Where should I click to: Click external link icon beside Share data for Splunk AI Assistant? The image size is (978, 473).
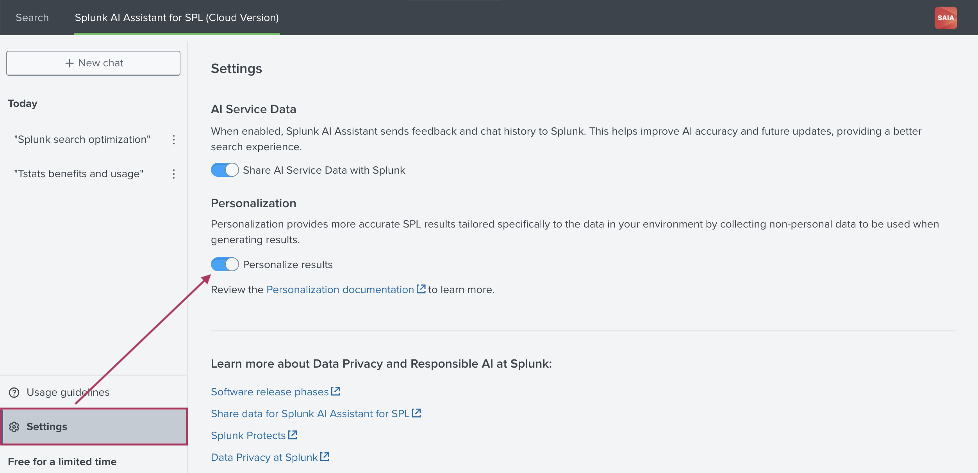(x=417, y=413)
